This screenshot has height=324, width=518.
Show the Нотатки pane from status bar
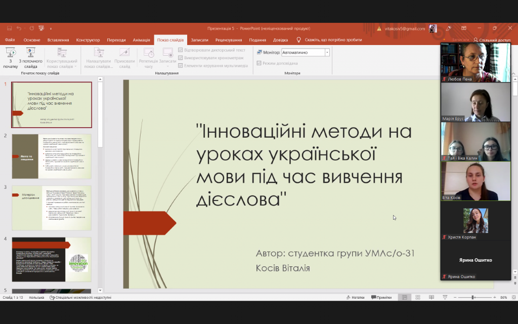pos(355,297)
